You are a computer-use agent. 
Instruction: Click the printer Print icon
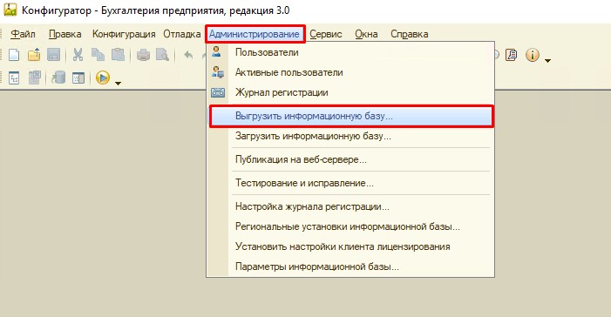click(143, 55)
